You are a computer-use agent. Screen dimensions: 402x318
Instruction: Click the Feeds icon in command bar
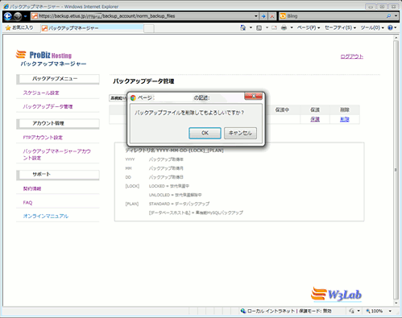259,27
